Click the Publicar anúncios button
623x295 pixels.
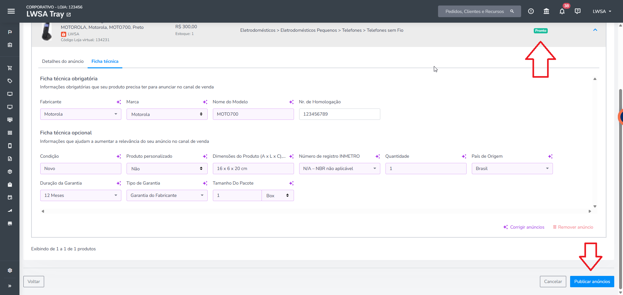click(592, 281)
